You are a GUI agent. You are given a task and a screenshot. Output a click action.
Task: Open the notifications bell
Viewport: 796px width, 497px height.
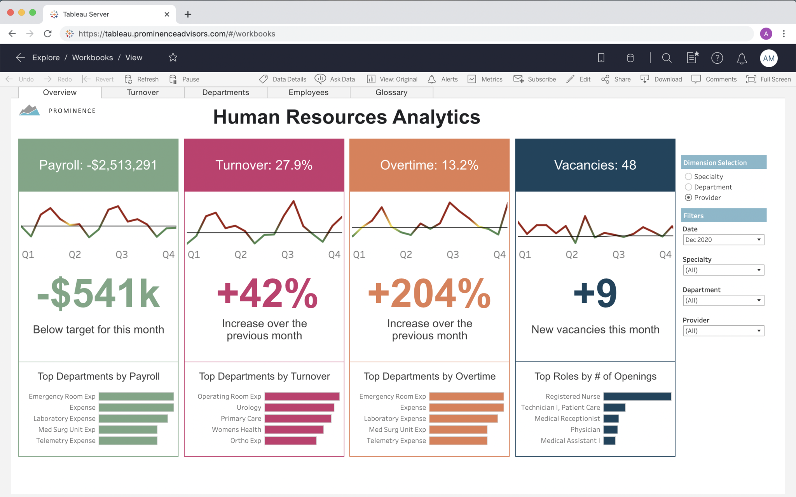coord(742,58)
